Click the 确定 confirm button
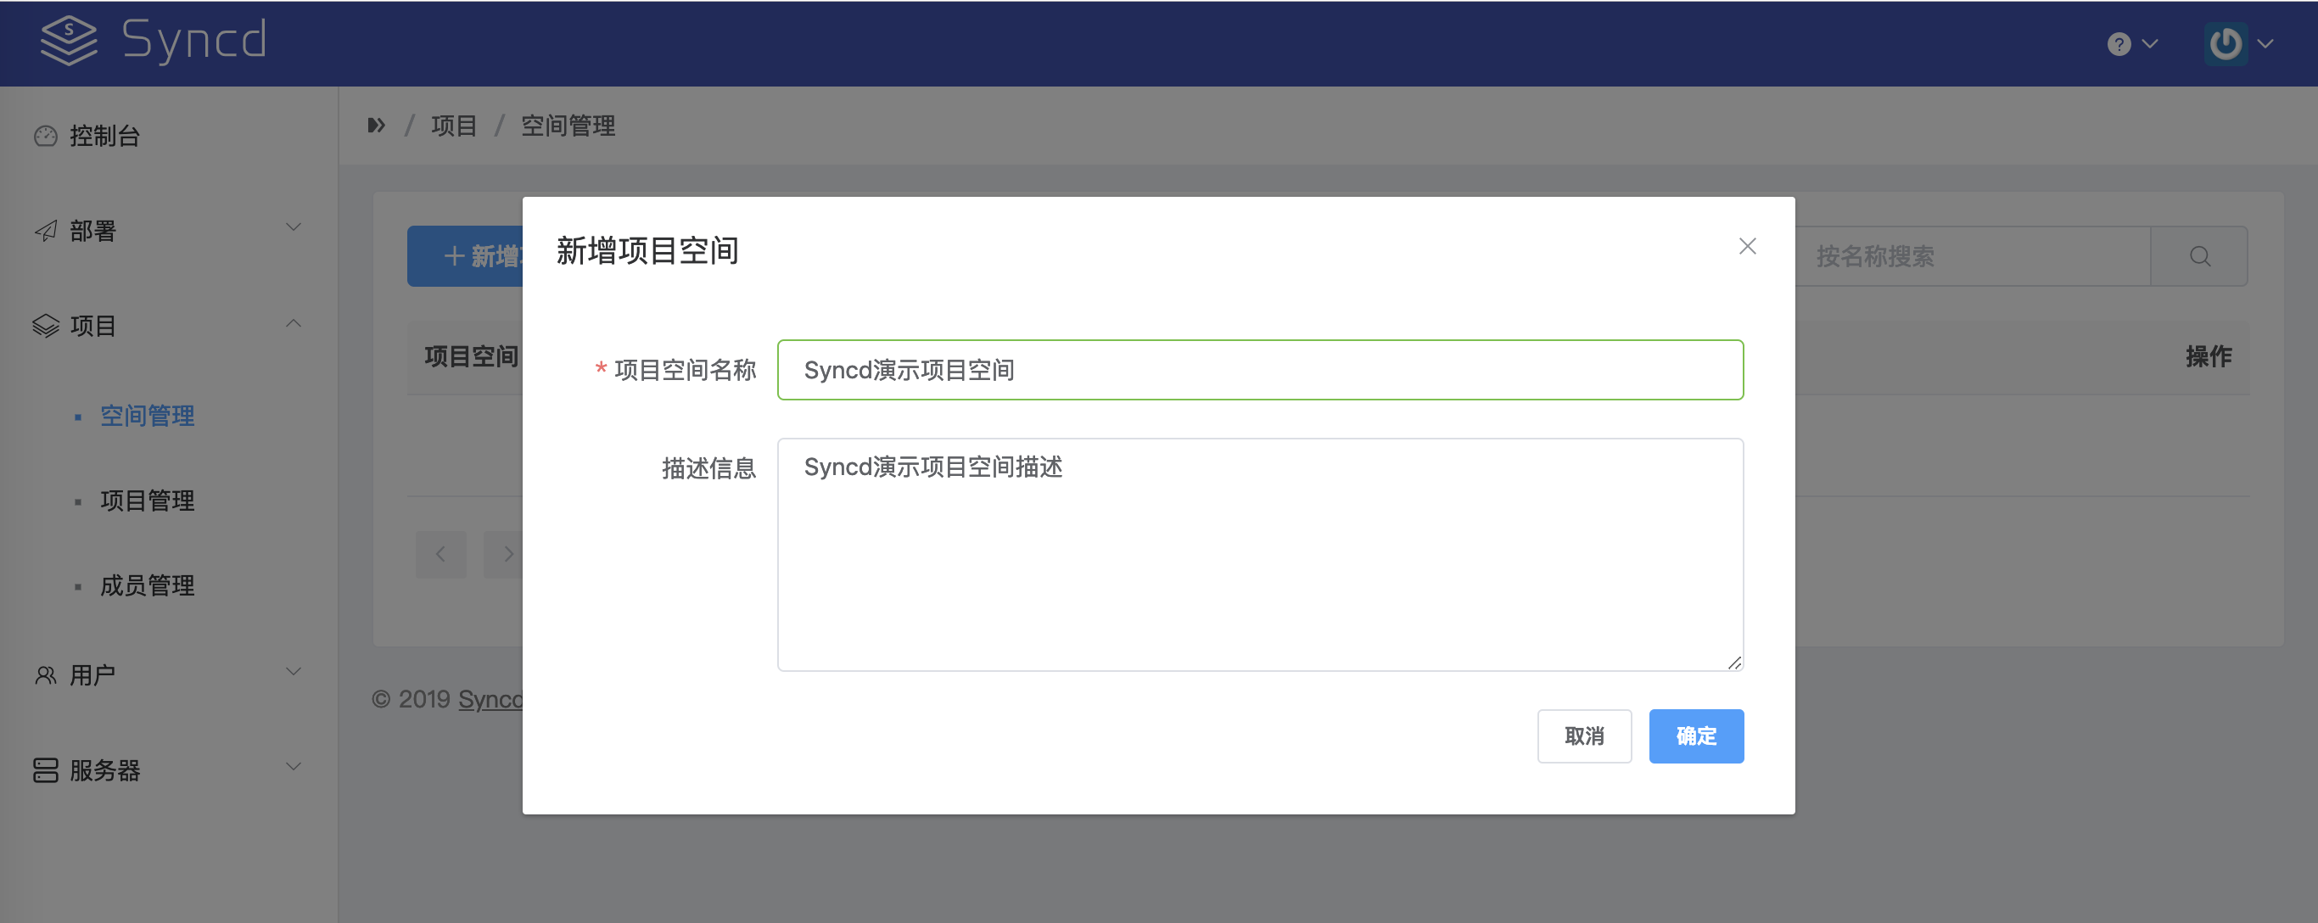 1695,736
